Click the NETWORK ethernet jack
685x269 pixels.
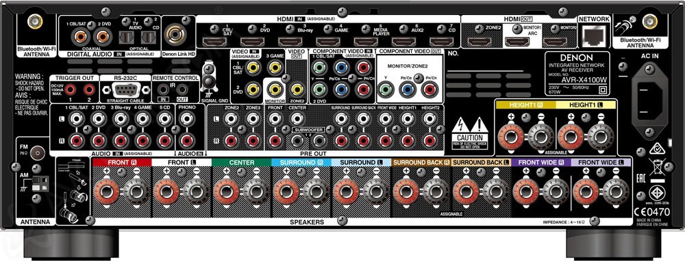594,36
